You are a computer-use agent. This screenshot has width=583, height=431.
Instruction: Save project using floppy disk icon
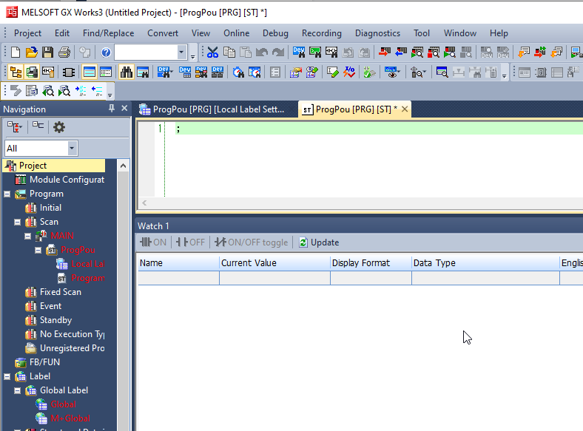pos(47,52)
